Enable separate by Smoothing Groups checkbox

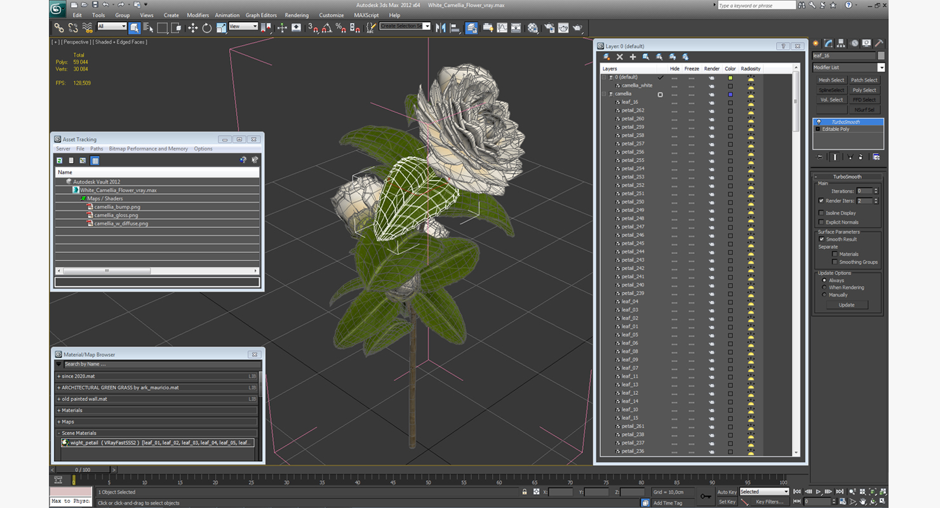[835, 262]
